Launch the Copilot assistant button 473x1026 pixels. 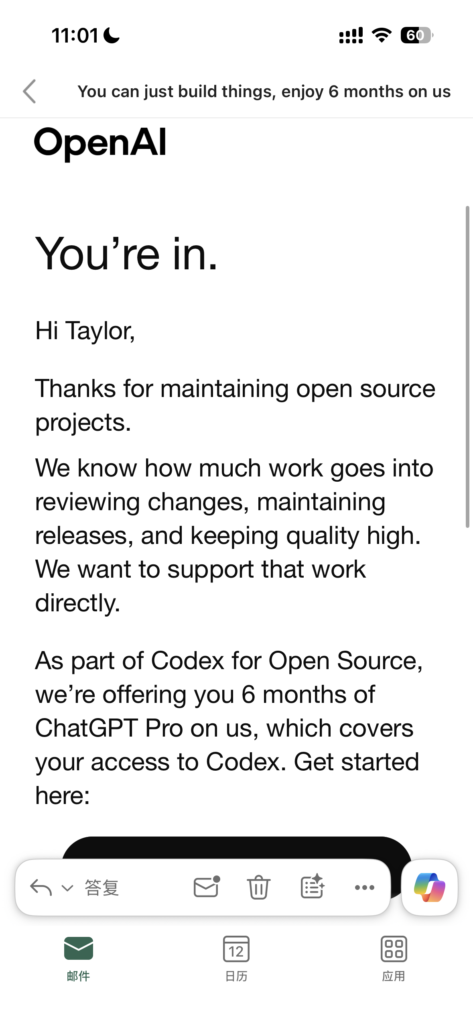click(x=429, y=887)
